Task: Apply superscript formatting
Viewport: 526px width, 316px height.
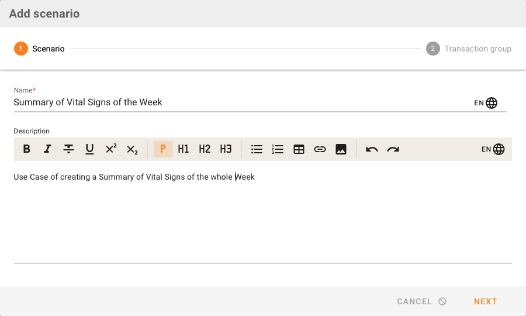Action: [x=111, y=149]
